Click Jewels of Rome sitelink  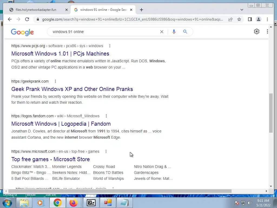tap(153, 178)
